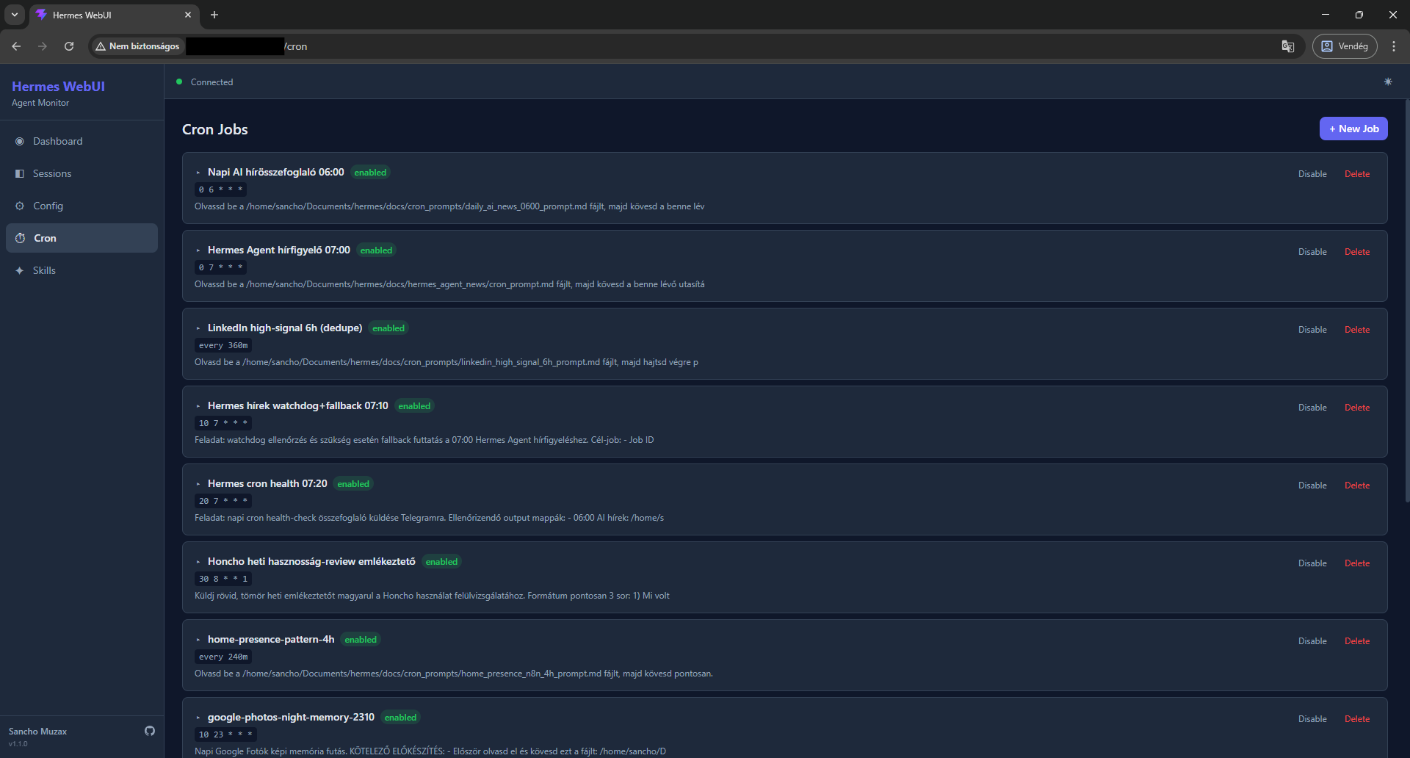The width and height of the screenshot is (1410, 758).
Task: Open Sessions page
Action: [x=82, y=173]
